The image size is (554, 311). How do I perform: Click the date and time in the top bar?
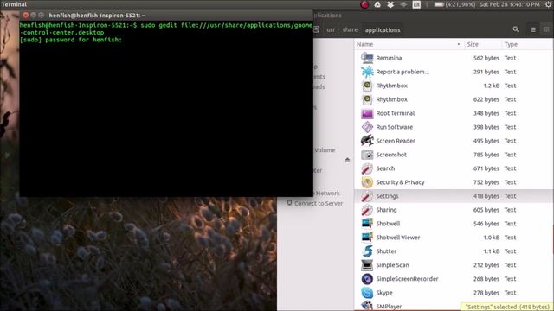click(x=510, y=4)
